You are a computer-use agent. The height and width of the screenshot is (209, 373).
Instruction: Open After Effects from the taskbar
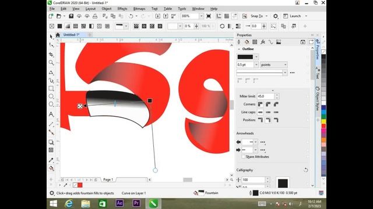point(119,203)
